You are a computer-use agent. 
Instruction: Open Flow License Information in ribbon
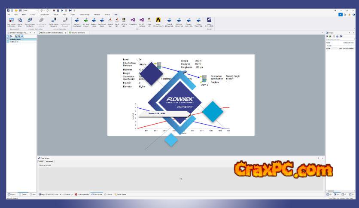pyautogui.click(x=12, y=22)
